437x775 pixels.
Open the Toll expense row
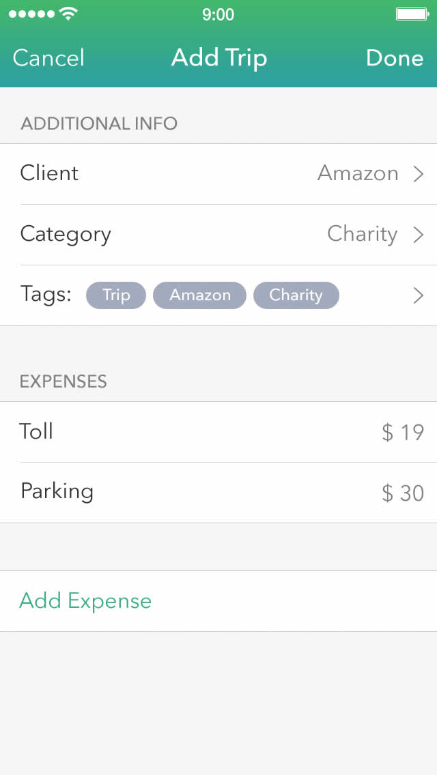(37, 431)
